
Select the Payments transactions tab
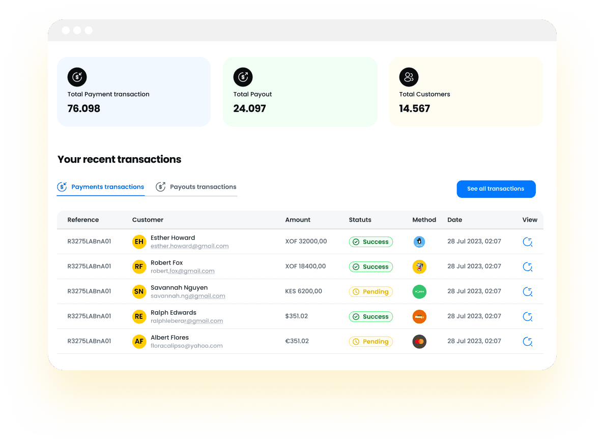click(101, 187)
